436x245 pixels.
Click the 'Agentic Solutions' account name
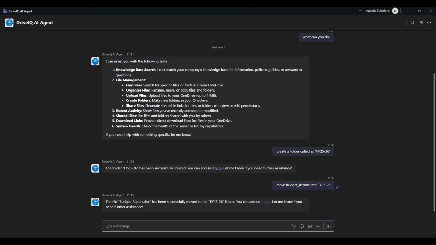coord(377,11)
